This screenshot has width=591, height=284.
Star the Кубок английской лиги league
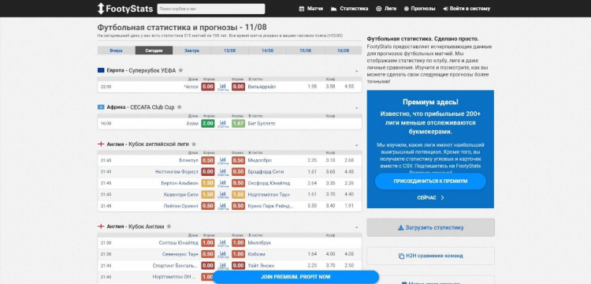[x=194, y=144]
